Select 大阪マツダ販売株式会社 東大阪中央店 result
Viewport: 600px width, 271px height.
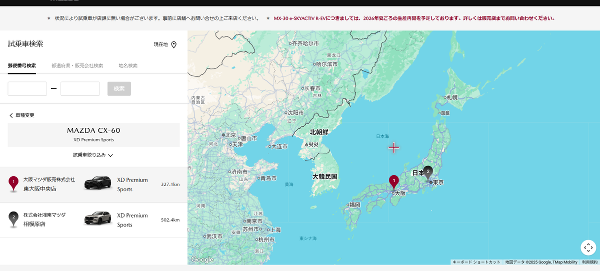(x=93, y=185)
